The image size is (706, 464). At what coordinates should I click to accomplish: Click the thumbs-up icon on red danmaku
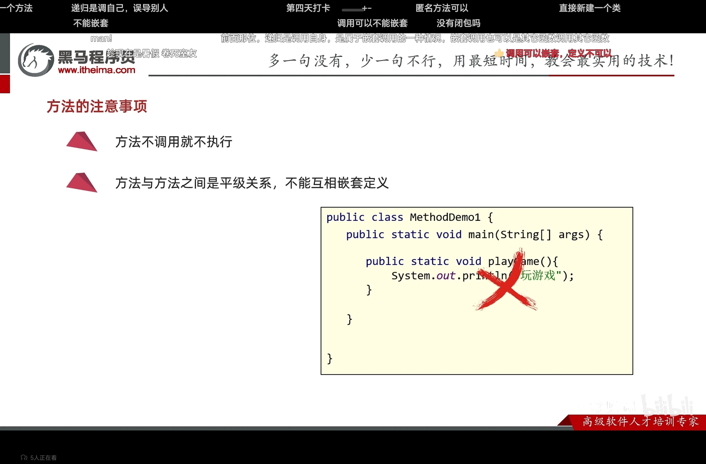[499, 53]
